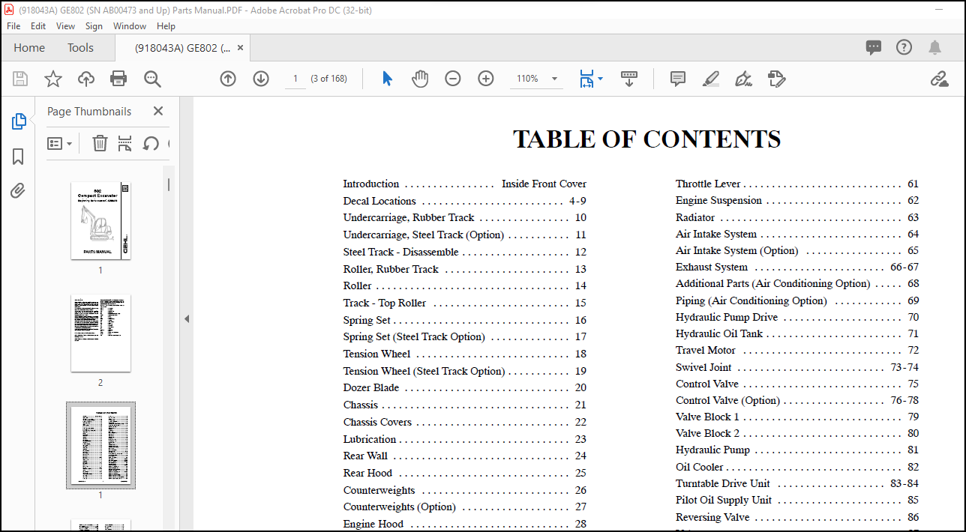Viewport: 966px width, 532px height.
Task: Open the Sign menu
Action: click(x=94, y=25)
